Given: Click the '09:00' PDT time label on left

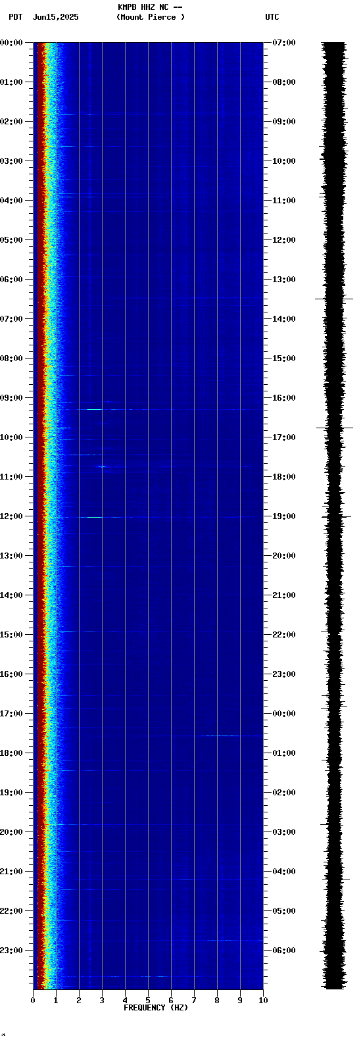Looking at the screenshot, I should point(11,398).
